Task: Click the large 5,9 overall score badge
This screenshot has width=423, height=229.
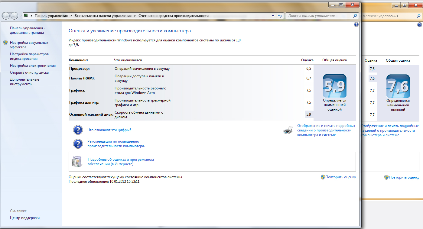Action: tap(335, 86)
